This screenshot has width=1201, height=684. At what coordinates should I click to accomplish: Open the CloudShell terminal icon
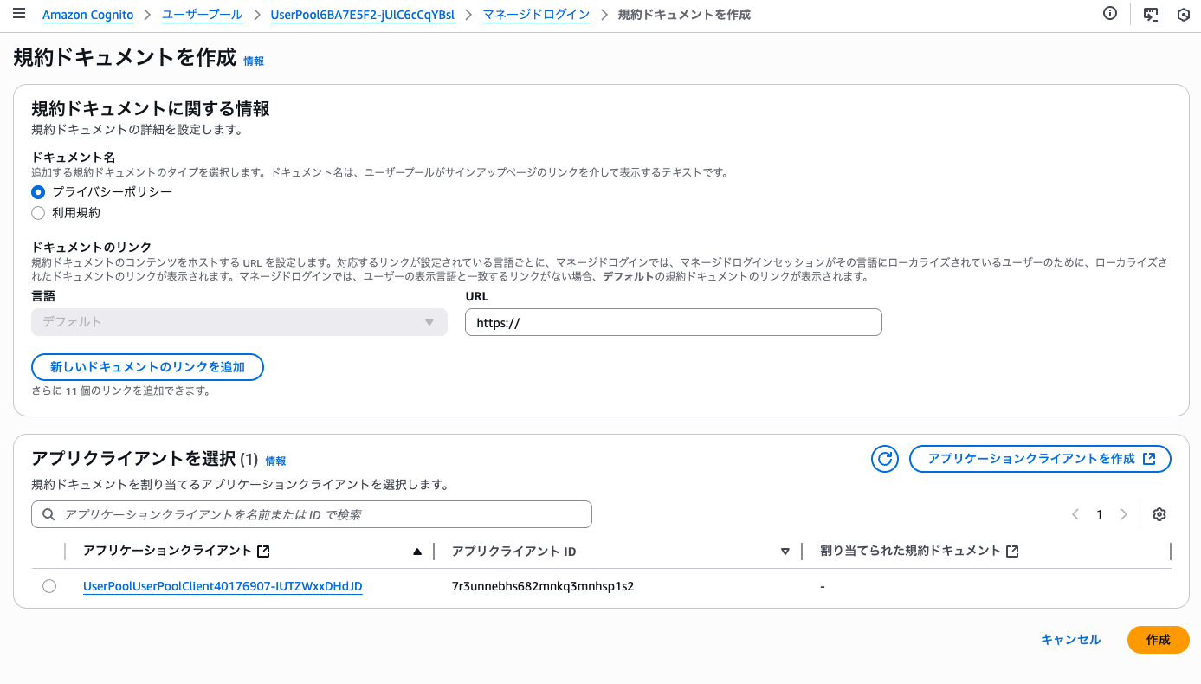tap(1151, 15)
